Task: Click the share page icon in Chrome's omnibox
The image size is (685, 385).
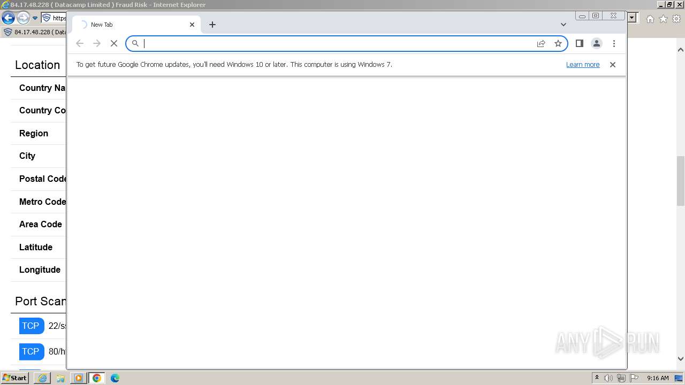Action: (x=541, y=43)
